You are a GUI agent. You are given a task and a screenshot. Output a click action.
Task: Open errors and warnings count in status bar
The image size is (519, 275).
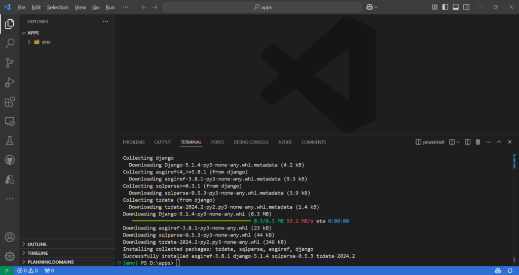click(27, 271)
